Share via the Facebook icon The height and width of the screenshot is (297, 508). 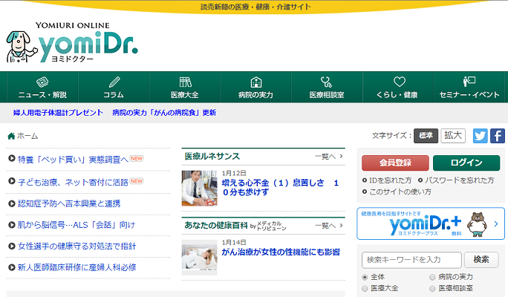(498, 136)
